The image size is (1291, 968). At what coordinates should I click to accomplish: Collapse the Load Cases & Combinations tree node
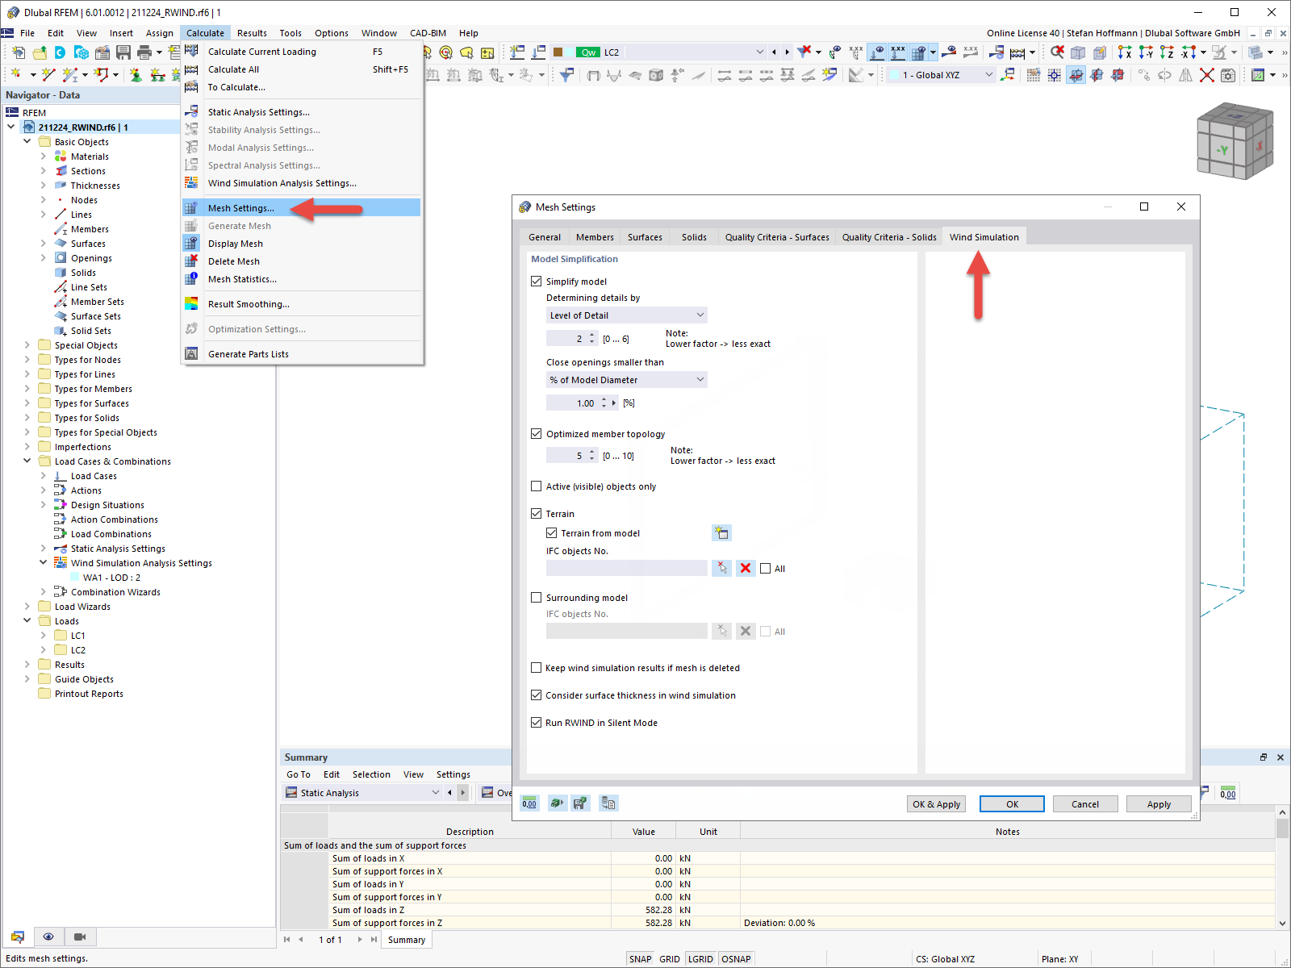click(x=27, y=461)
